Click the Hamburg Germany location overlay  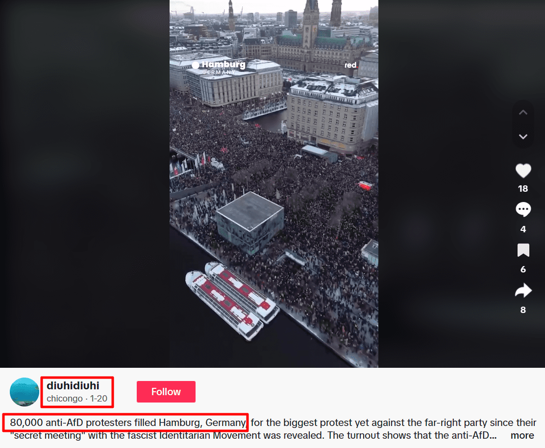tap(219, 67)
